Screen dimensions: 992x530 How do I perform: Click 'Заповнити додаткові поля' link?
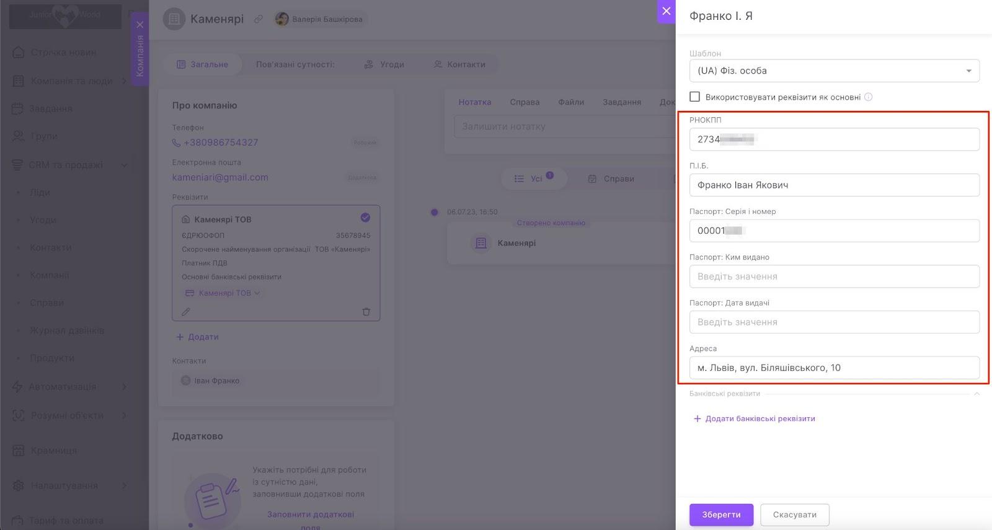coord(311,519)
